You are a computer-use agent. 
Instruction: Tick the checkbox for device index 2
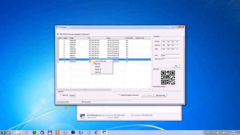click(58, 43)
